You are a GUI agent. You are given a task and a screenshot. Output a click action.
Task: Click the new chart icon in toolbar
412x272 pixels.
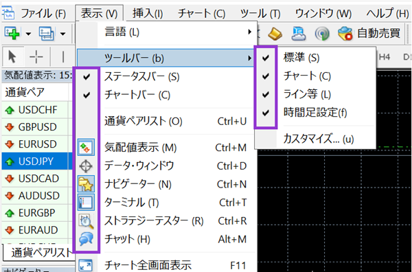(12, 34)
